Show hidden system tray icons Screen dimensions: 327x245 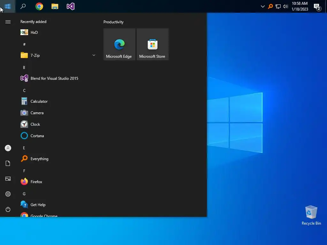point(263,6)
